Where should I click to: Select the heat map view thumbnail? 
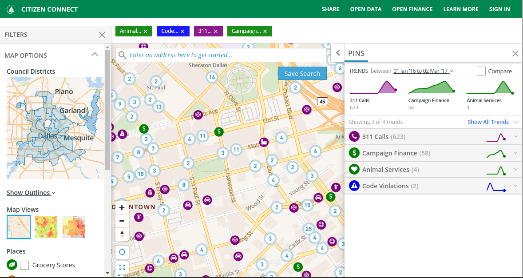point(46,226)
